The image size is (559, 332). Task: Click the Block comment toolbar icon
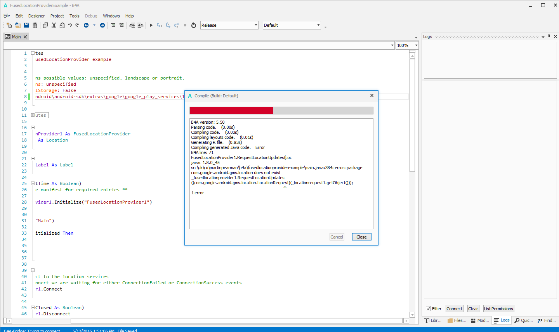point(113,25)
